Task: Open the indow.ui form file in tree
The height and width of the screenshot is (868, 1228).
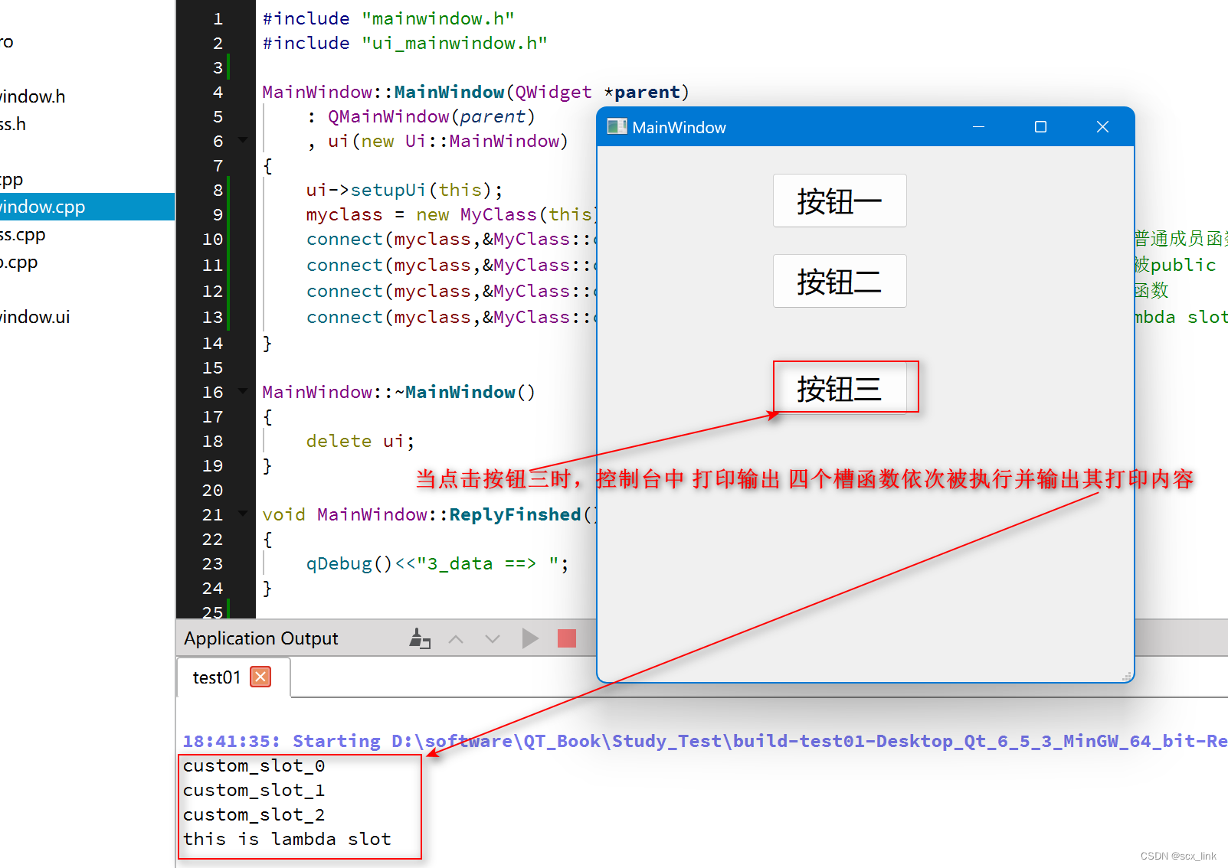Action: [34, 317]
